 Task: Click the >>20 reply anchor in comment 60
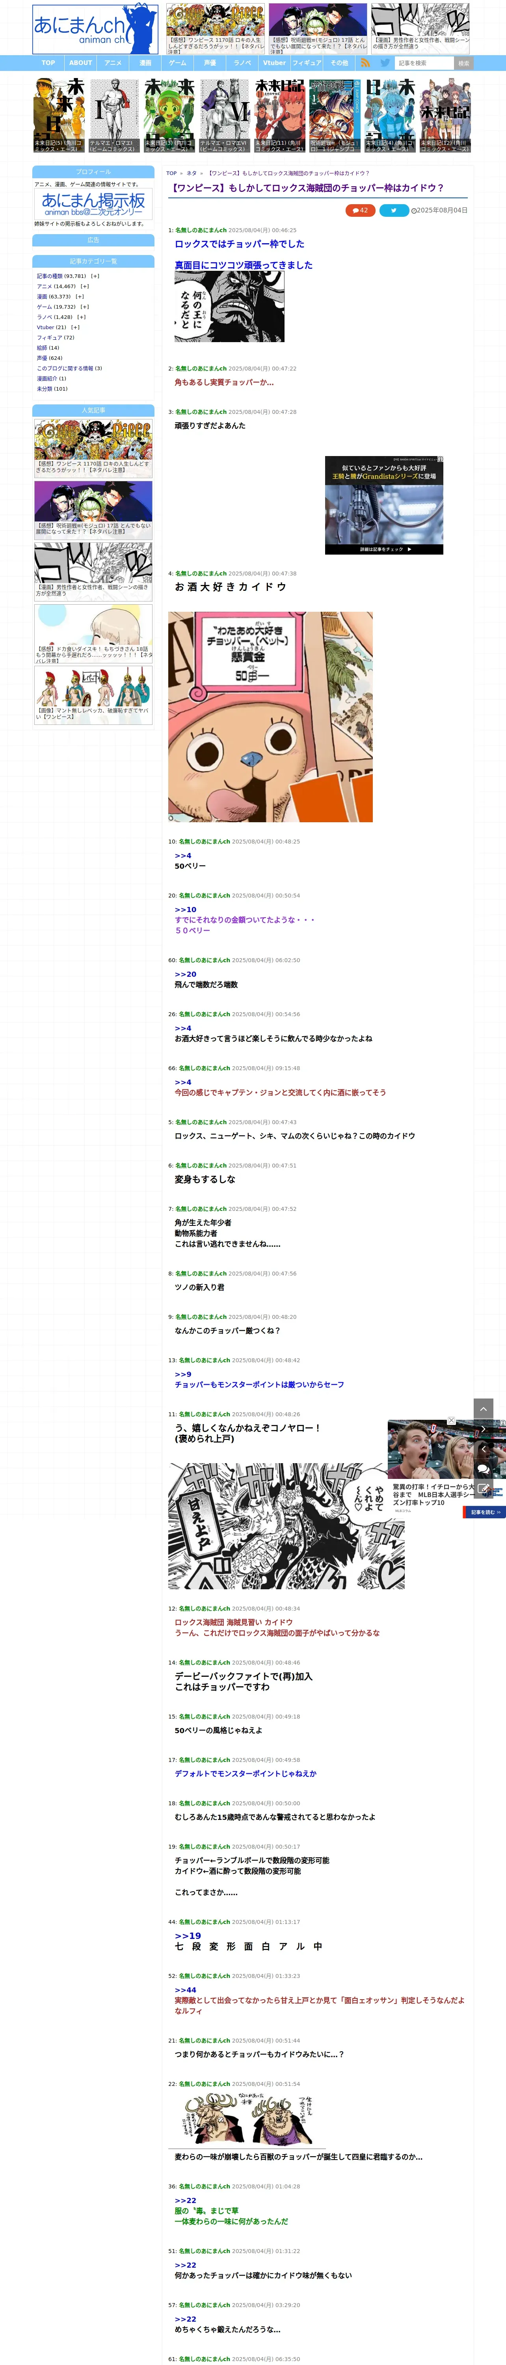[x=186, y=974]
